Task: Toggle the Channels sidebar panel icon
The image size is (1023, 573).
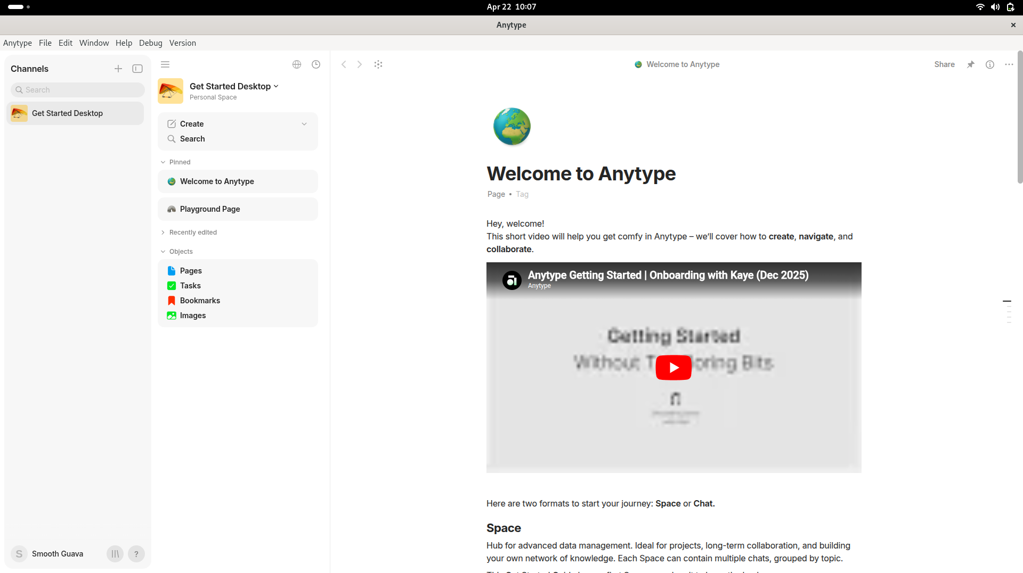Action: (137, 69)
